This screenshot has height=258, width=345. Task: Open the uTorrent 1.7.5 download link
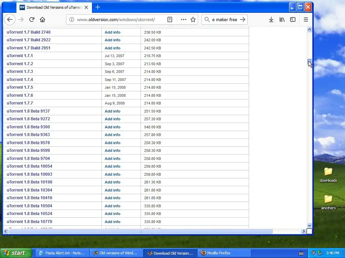pos(20,87)
